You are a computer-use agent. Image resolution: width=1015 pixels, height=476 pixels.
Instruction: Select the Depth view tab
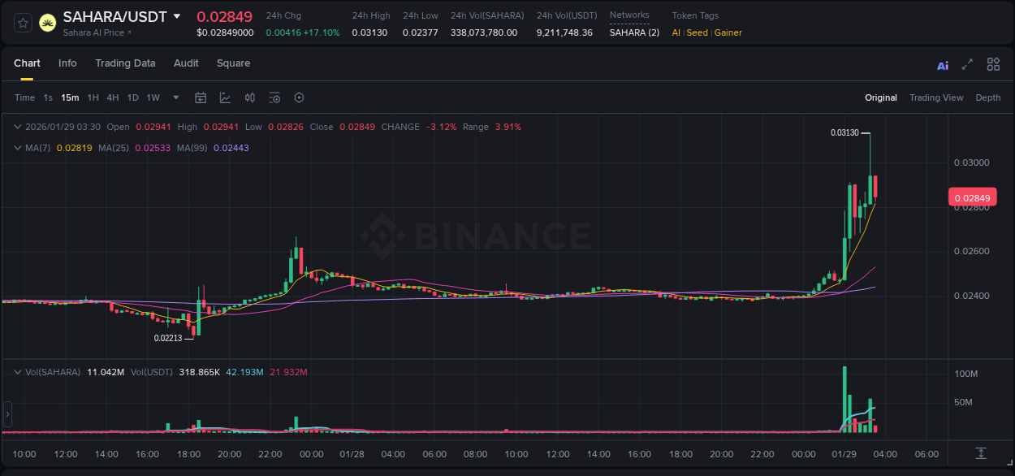click(988, 97)
